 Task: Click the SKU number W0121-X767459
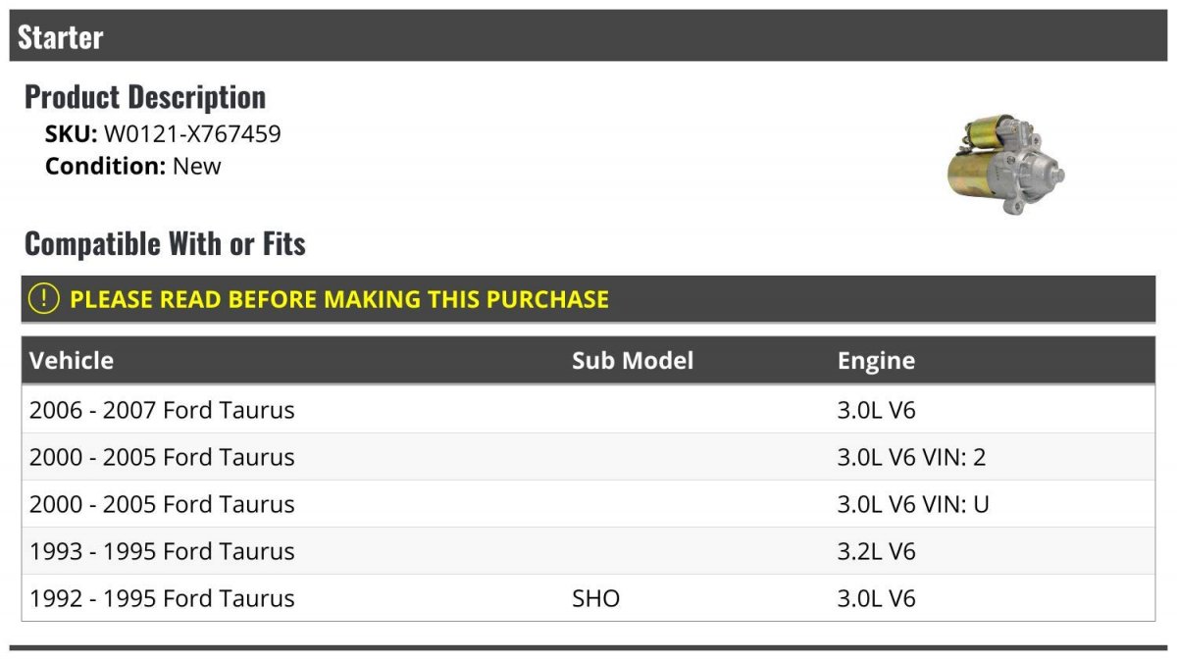pos(192,134)
